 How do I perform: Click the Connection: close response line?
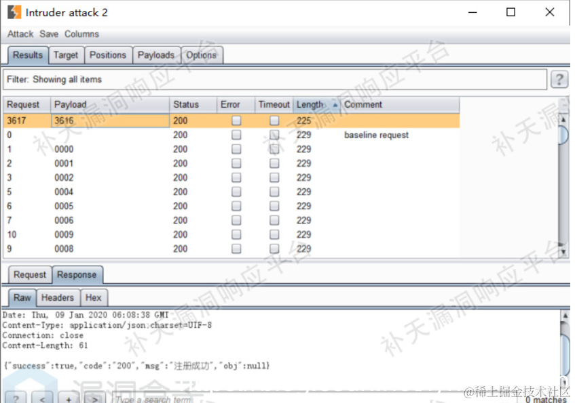click(43, 335)
